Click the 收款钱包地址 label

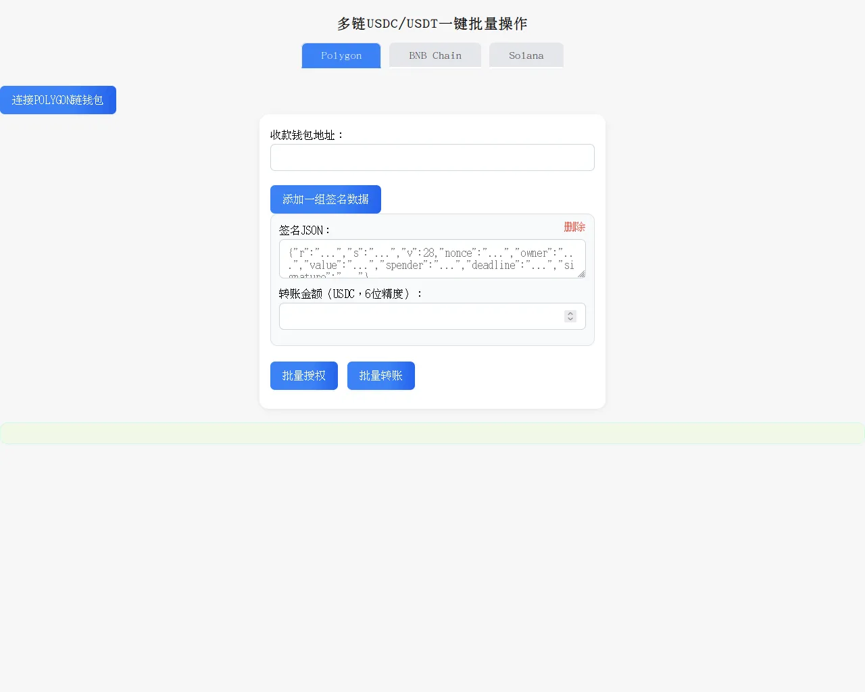307,135
